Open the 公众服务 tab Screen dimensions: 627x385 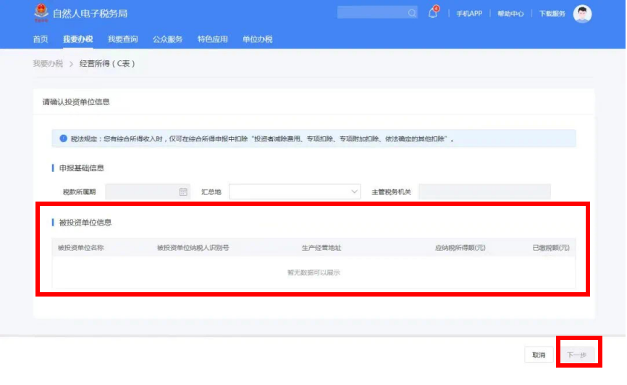pyautogui.click(x=167, y=39)
